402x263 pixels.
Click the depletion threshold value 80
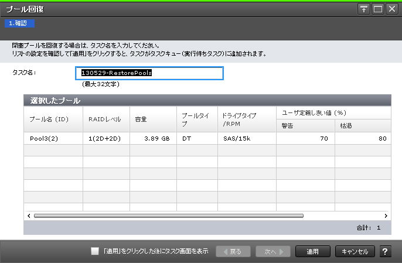pos(363,139)
